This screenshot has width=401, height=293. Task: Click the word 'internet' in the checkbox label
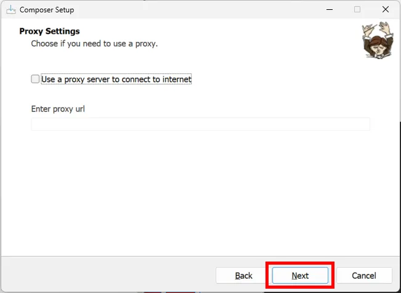tap(175, 79)
